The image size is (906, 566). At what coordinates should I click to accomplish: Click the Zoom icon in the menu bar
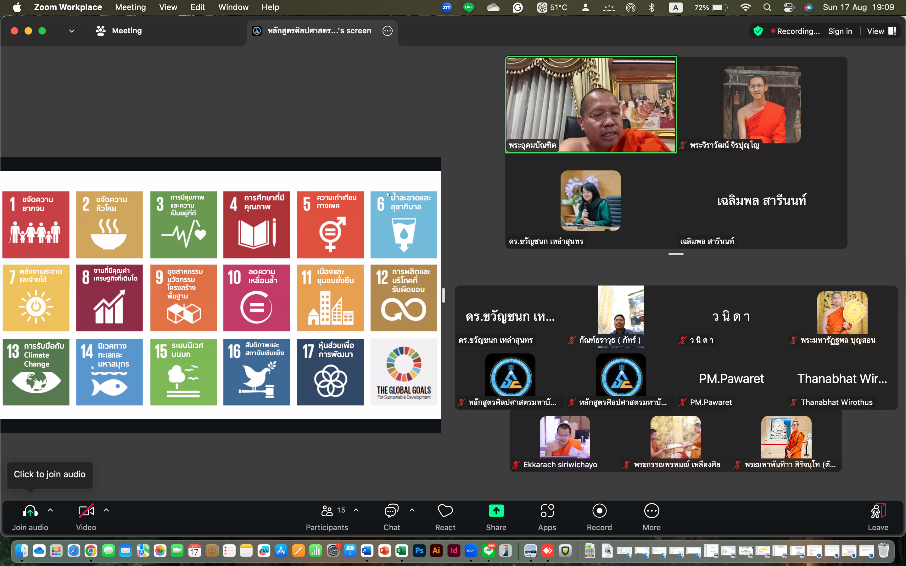pos(447,8)
